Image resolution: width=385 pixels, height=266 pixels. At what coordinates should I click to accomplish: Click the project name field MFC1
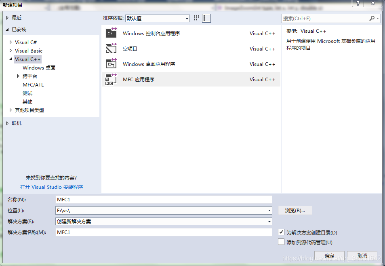pos(164,199)
